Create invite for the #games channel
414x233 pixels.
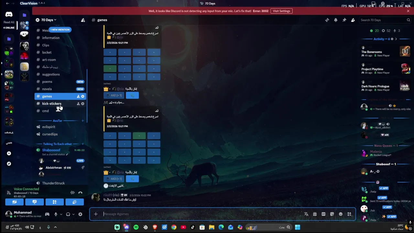(x=78, y=96)
